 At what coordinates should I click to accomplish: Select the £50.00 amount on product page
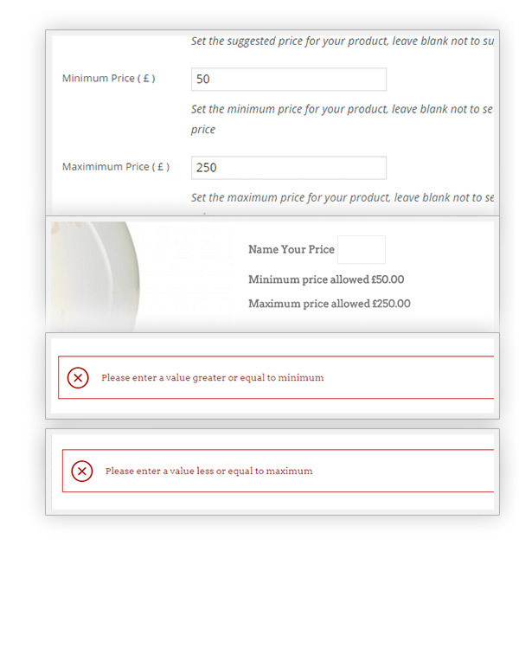click(x=388, y=279)
